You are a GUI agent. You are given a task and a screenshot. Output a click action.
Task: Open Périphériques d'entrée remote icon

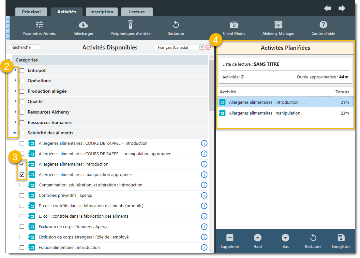(x=130, y=25)
